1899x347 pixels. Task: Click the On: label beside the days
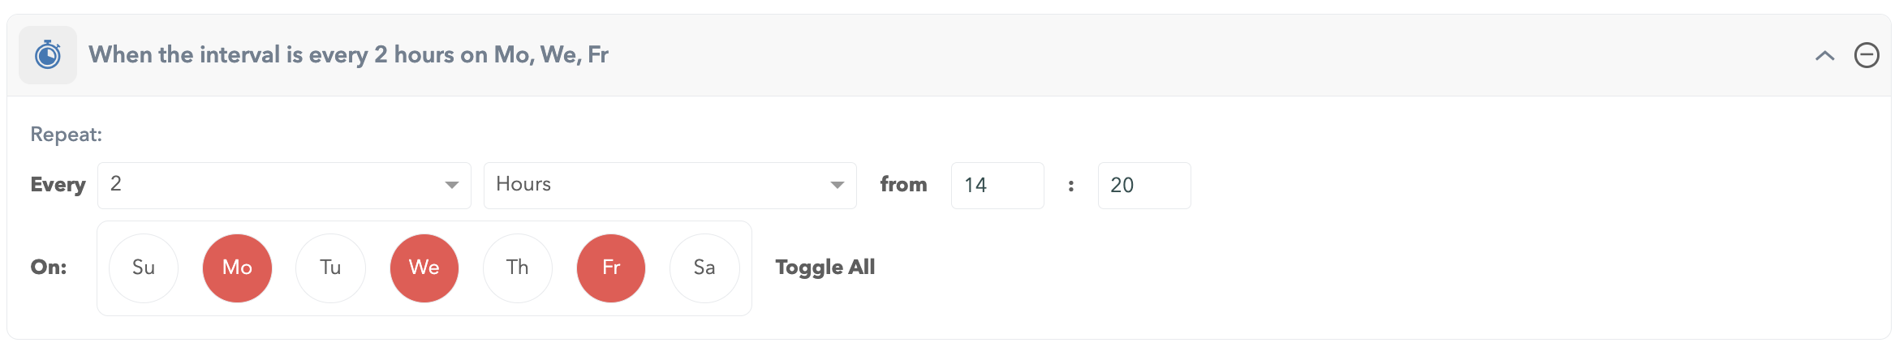pyautogui.click(x=49, y=268)
